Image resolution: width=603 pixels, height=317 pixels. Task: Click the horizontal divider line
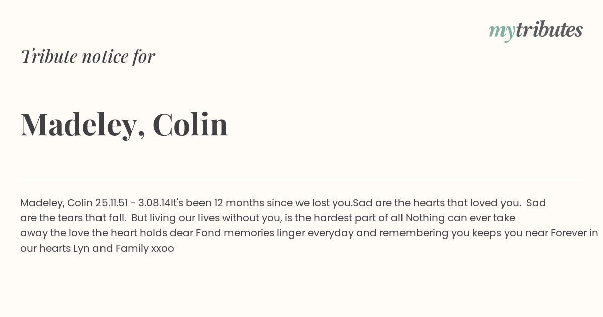point(301,179)
